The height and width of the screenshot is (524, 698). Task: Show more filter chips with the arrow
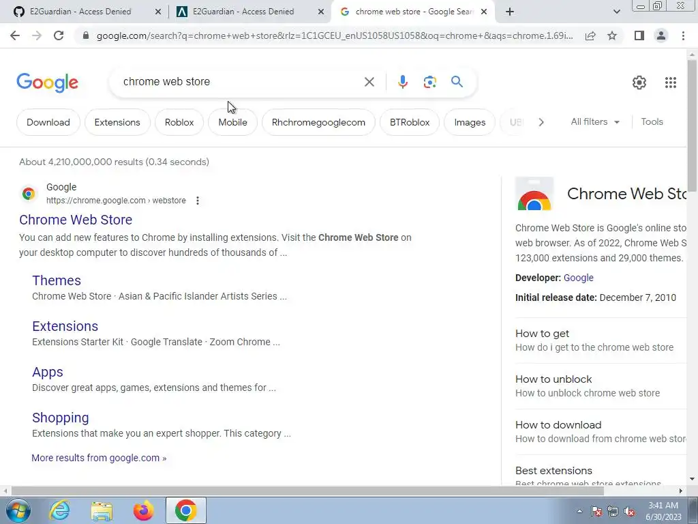click(541, 122)
